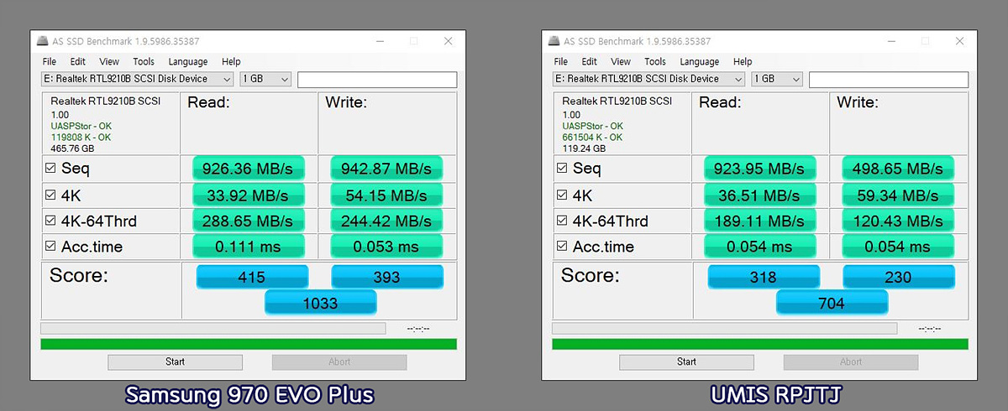This screenshot has width=1008, height=411.
Task: Open the Edit menu in the Samsung window
Action: (x=78, y=61)
